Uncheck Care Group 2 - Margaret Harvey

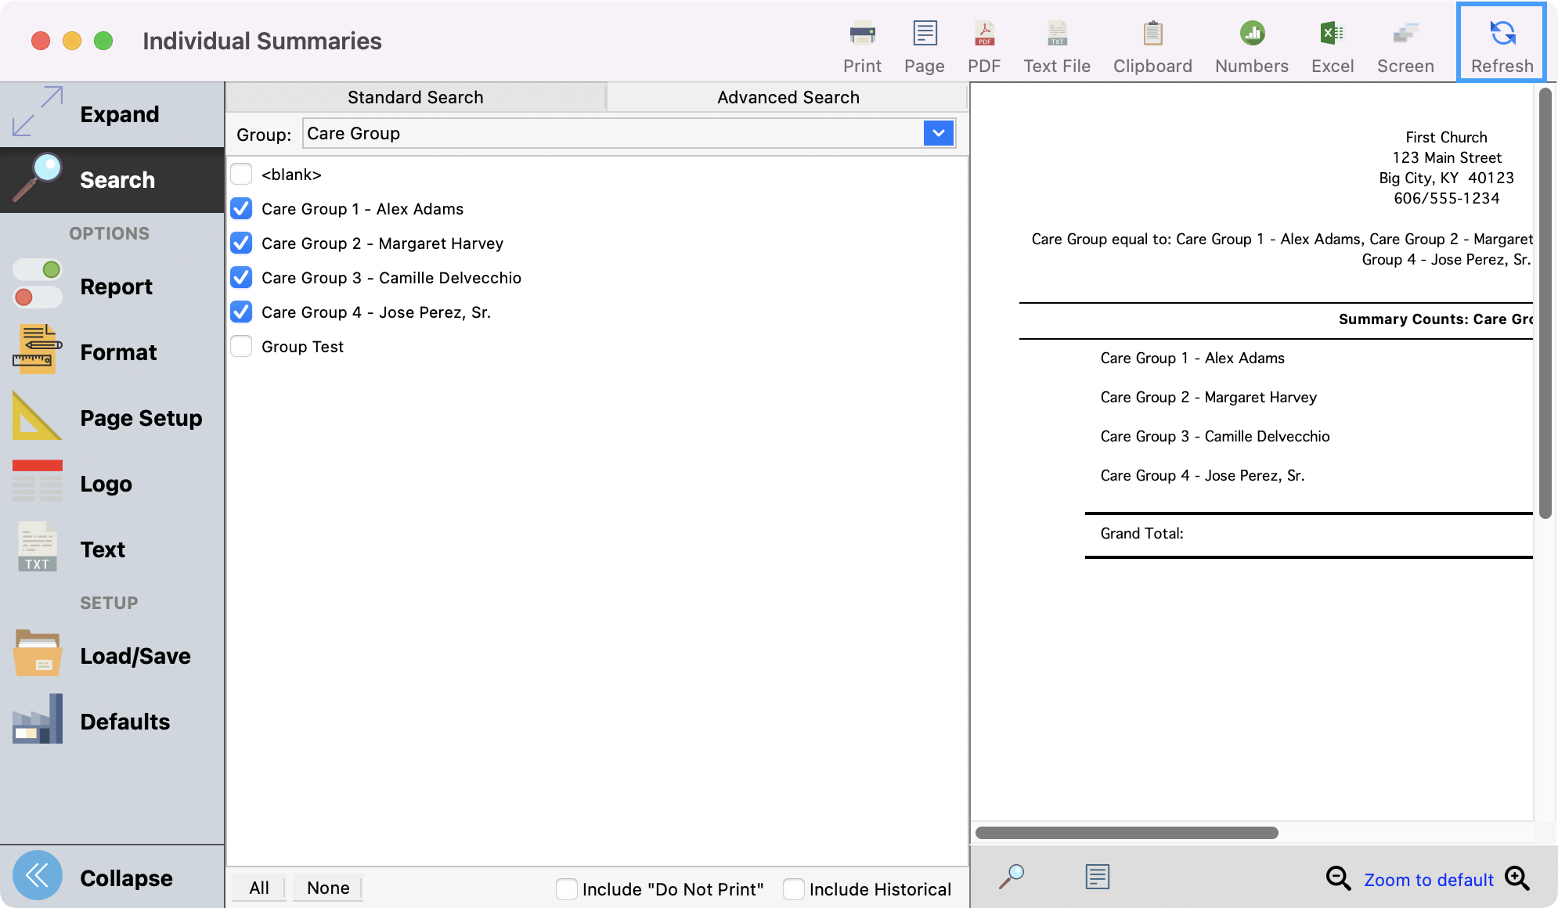240,243
